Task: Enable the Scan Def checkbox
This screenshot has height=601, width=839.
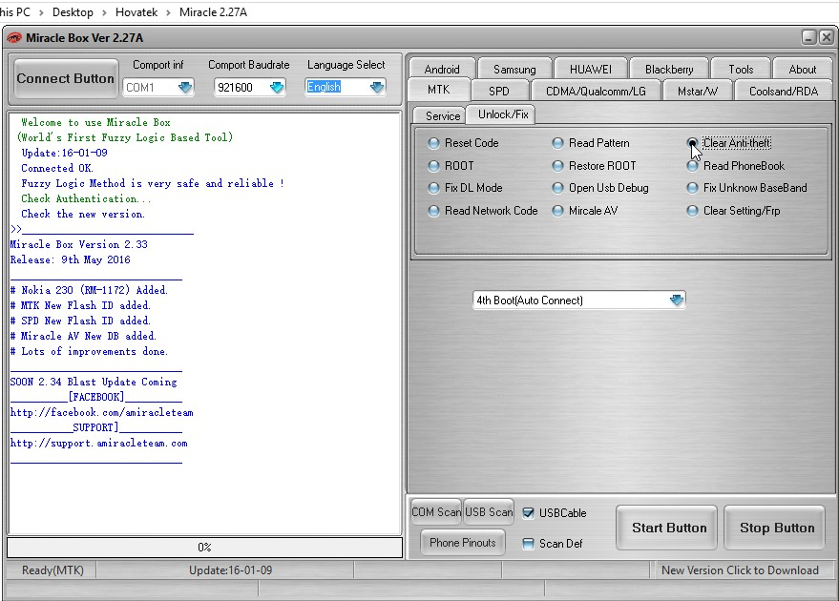Action: point(528,544)
